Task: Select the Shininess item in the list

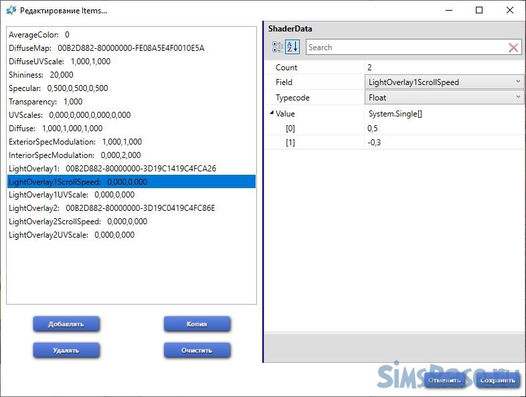Action: tap(41, 75)
